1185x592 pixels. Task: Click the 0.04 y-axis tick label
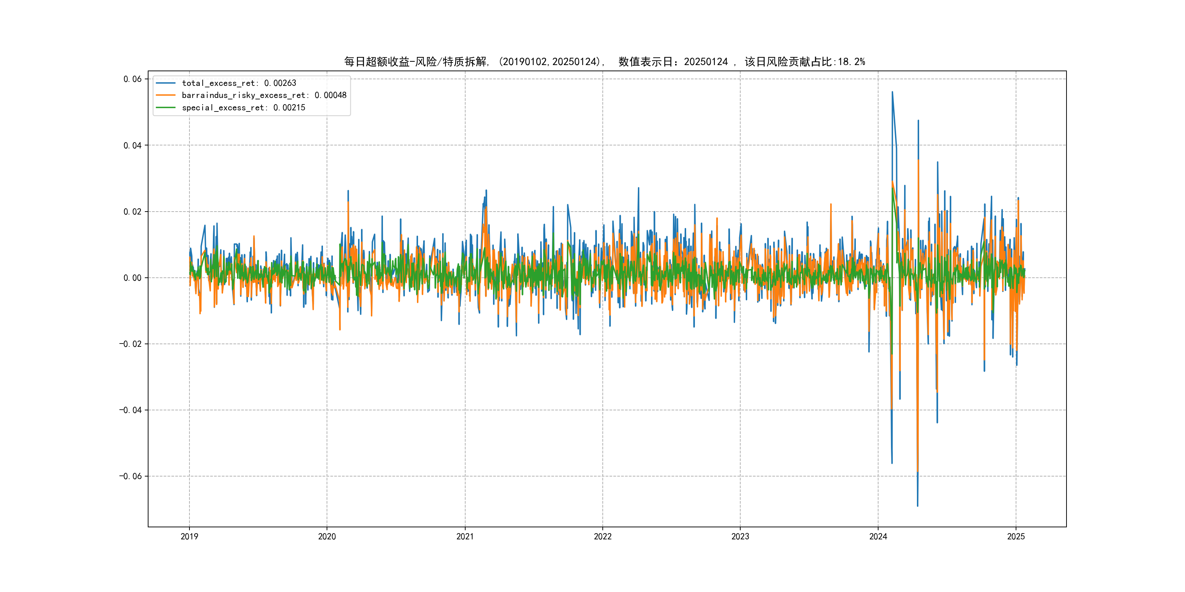coord(132,145)
